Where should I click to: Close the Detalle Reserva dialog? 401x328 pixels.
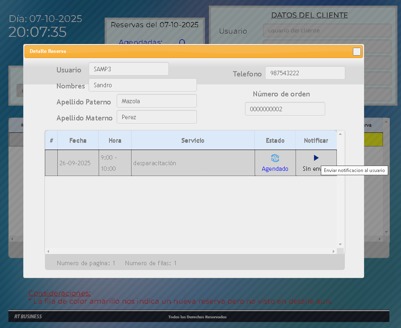(356, 52)
